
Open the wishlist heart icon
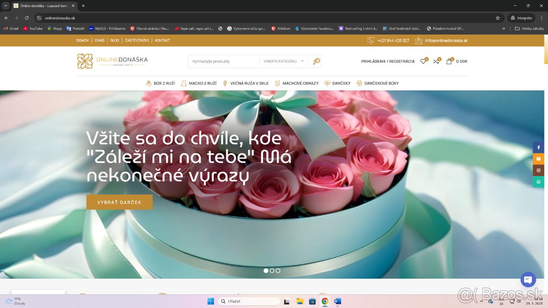tap(423, 61)
